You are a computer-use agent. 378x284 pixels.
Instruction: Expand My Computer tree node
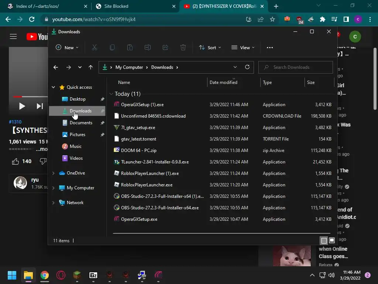tap(53, 188)
